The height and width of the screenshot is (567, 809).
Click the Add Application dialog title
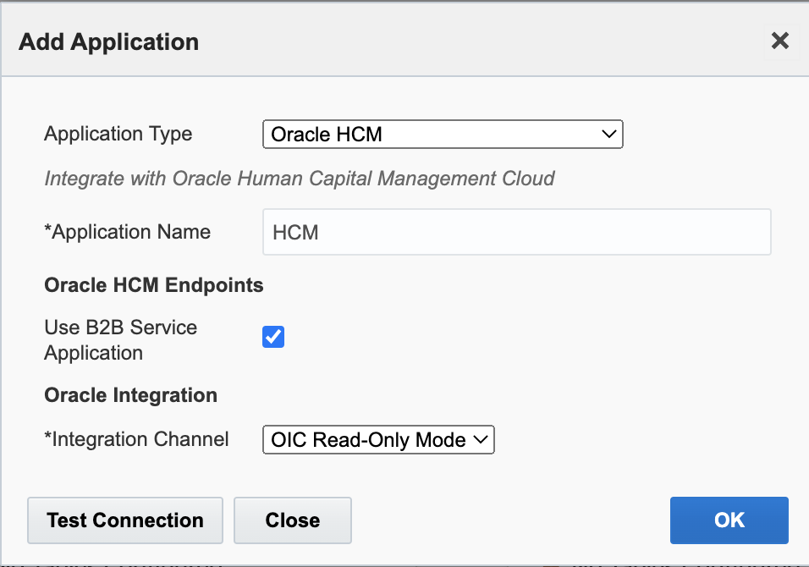[x=108, y=41]
